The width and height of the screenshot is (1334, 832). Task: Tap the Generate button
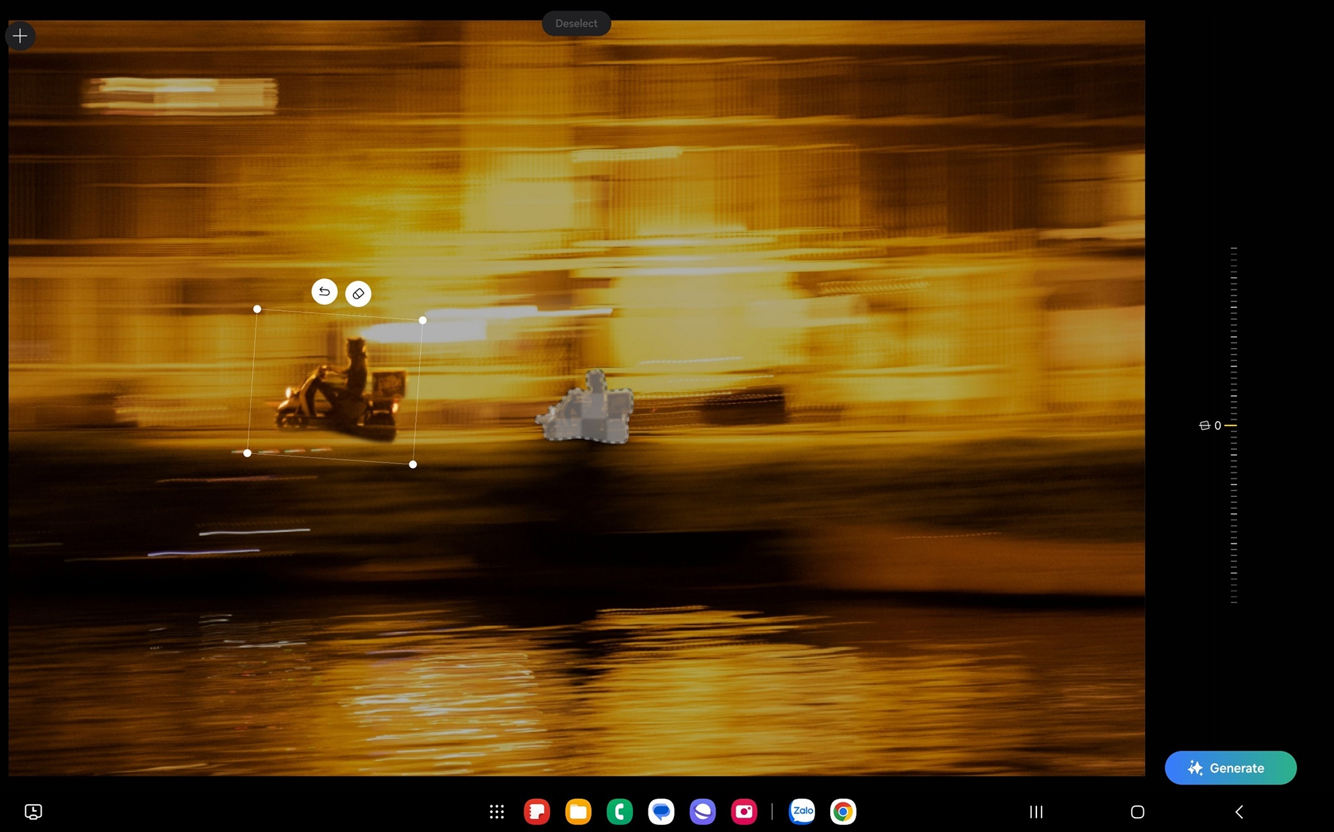pyautogui.click(x=1230, y=768)
